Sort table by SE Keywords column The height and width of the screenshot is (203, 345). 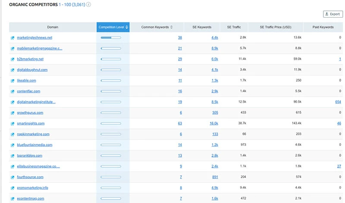tap(202, 27)
